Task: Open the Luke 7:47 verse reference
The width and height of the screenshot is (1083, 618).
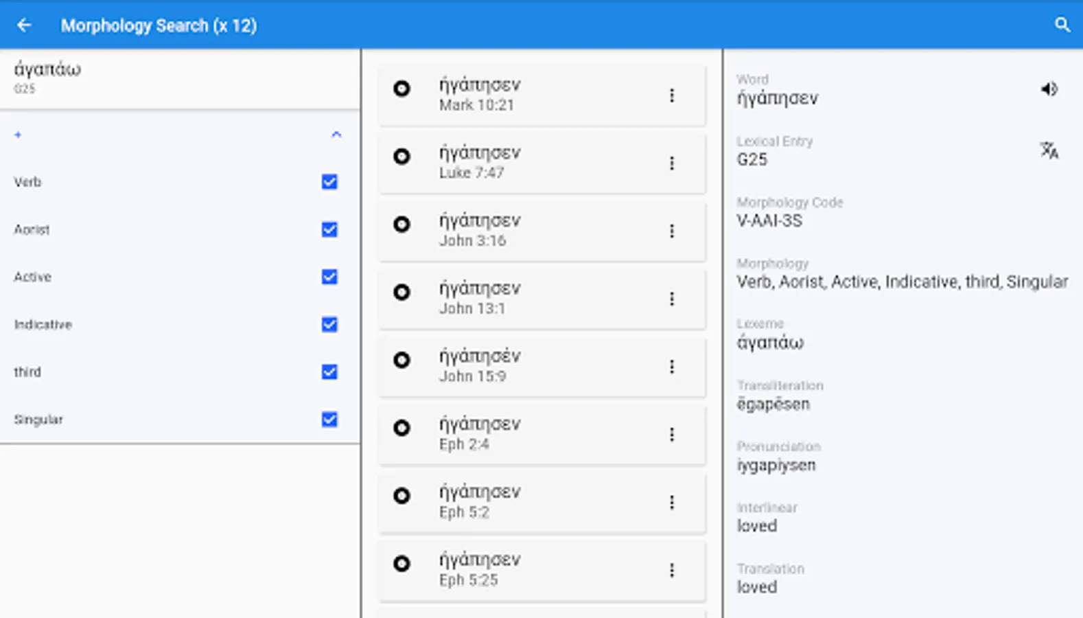Action: (x=471, y=173)
